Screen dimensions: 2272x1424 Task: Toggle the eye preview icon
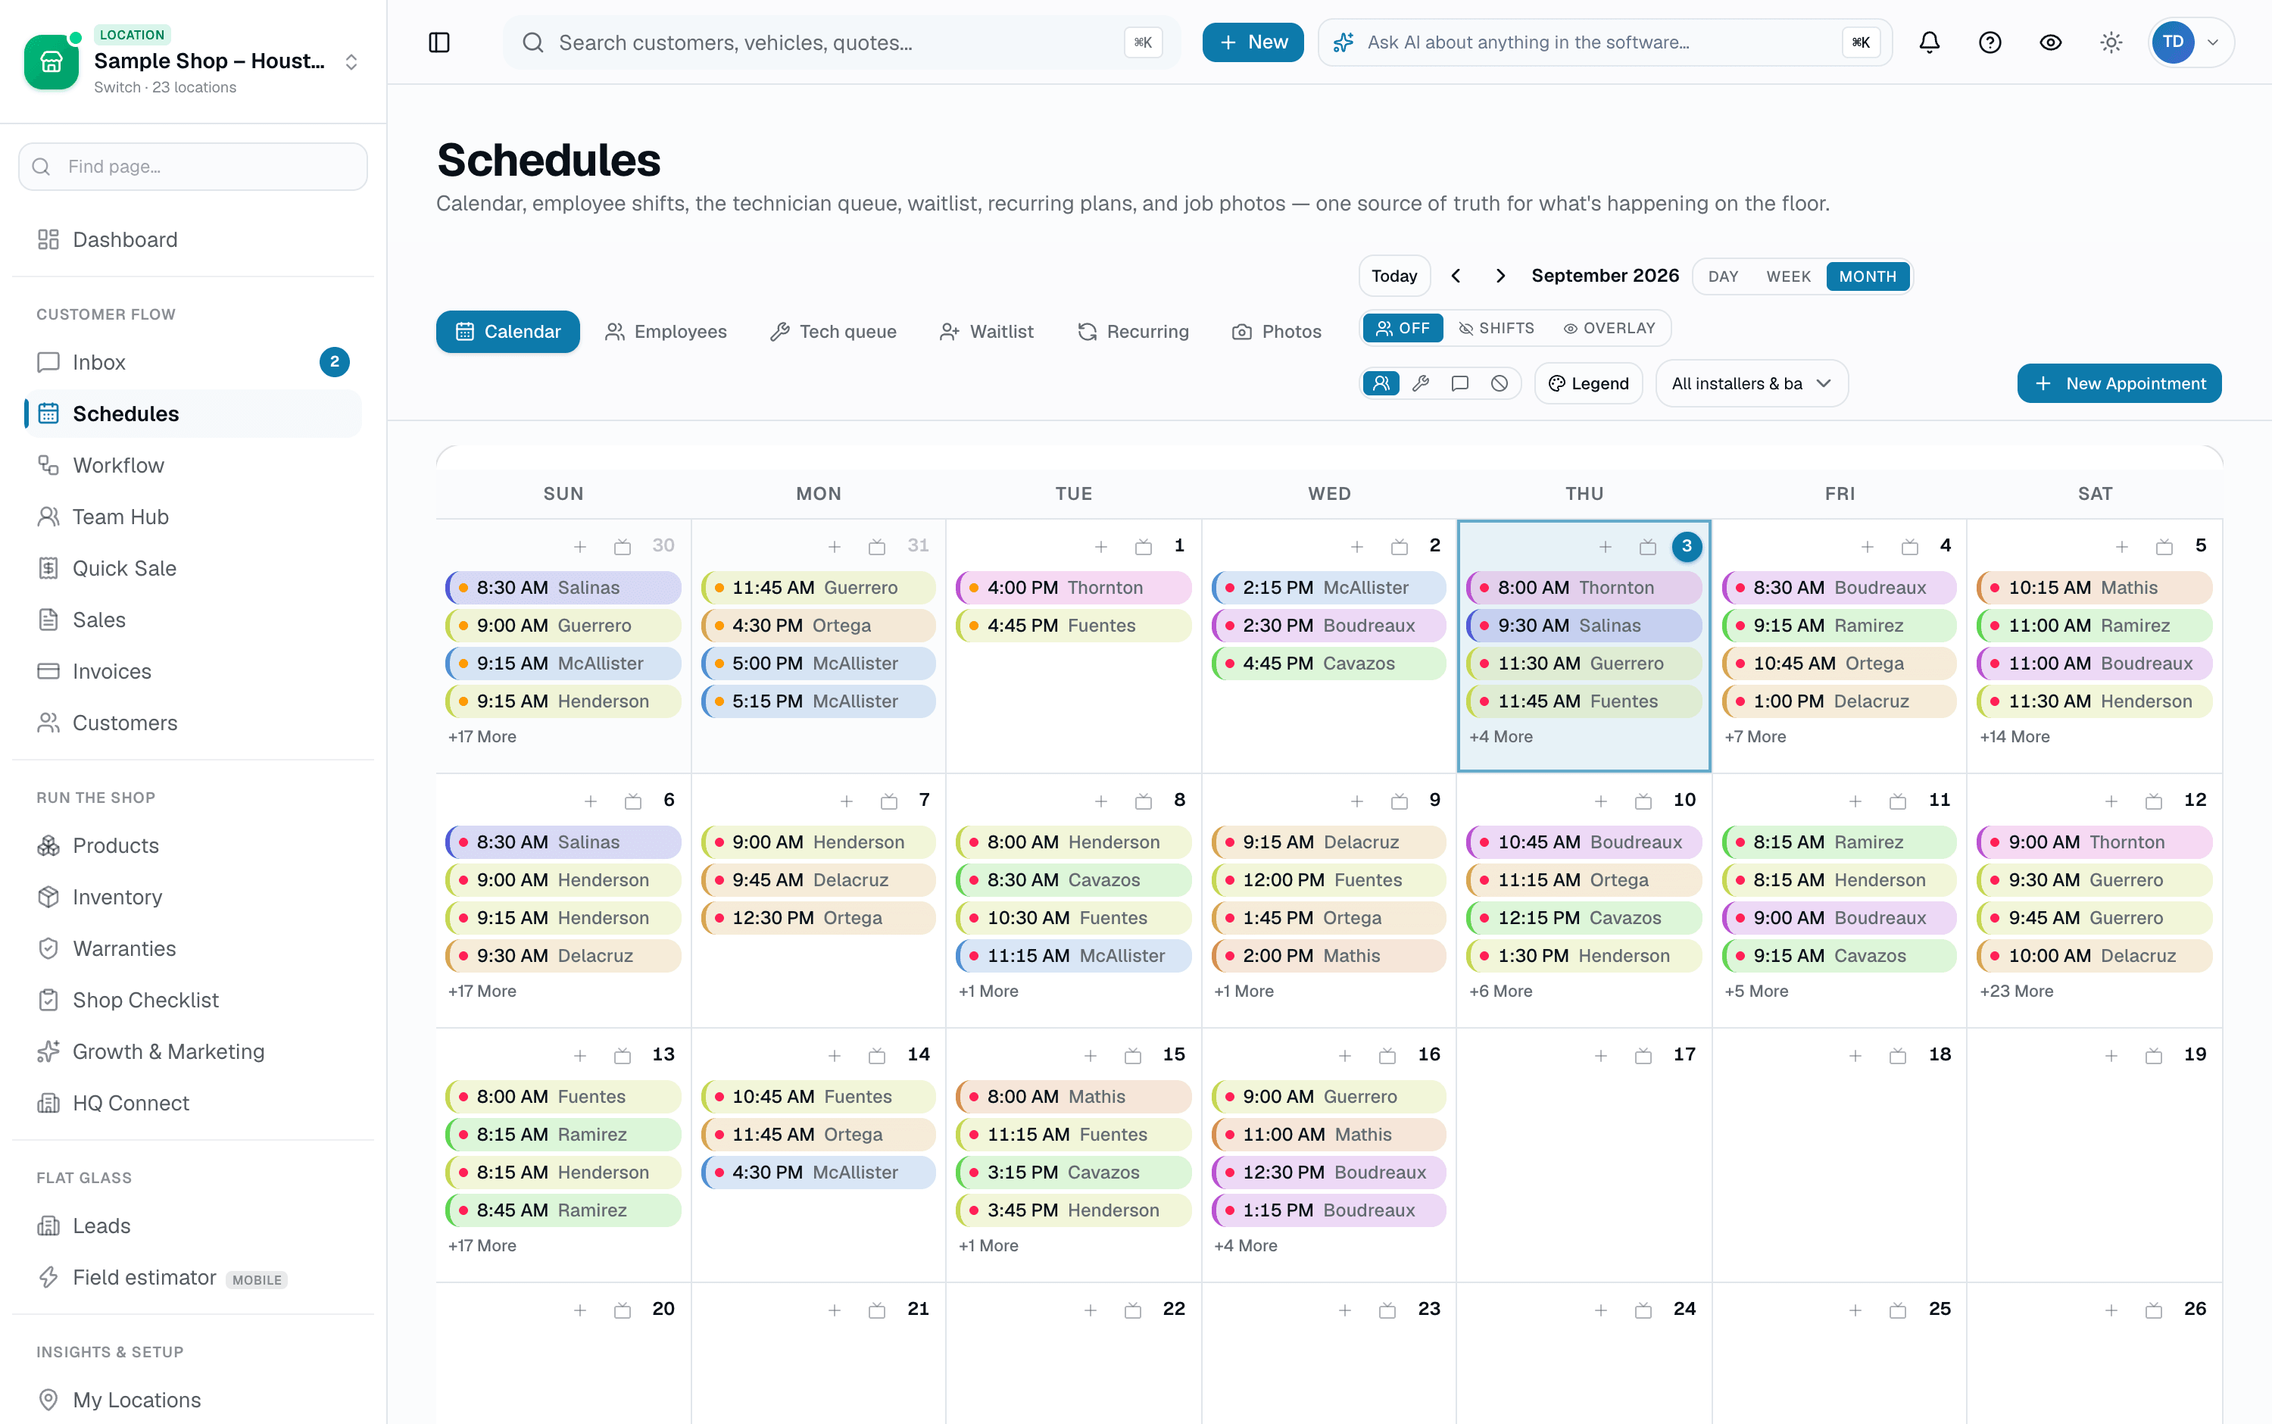click(2051, 42)
